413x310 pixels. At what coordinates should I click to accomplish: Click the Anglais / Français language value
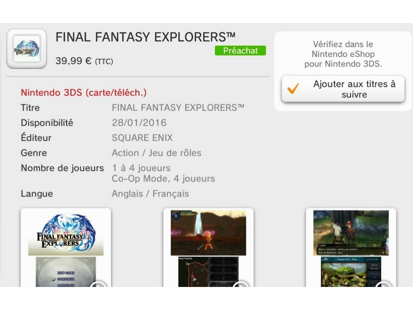point(150,194)
